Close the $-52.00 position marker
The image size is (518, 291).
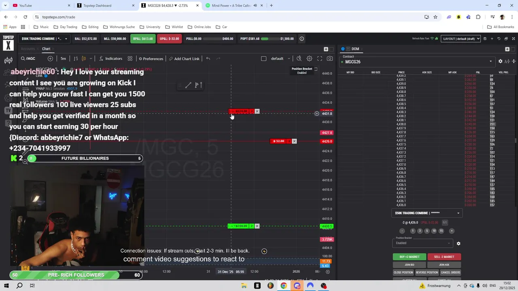point(294,141)
